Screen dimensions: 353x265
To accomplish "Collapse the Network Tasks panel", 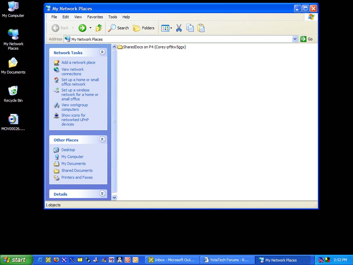I will pos(102,52).
